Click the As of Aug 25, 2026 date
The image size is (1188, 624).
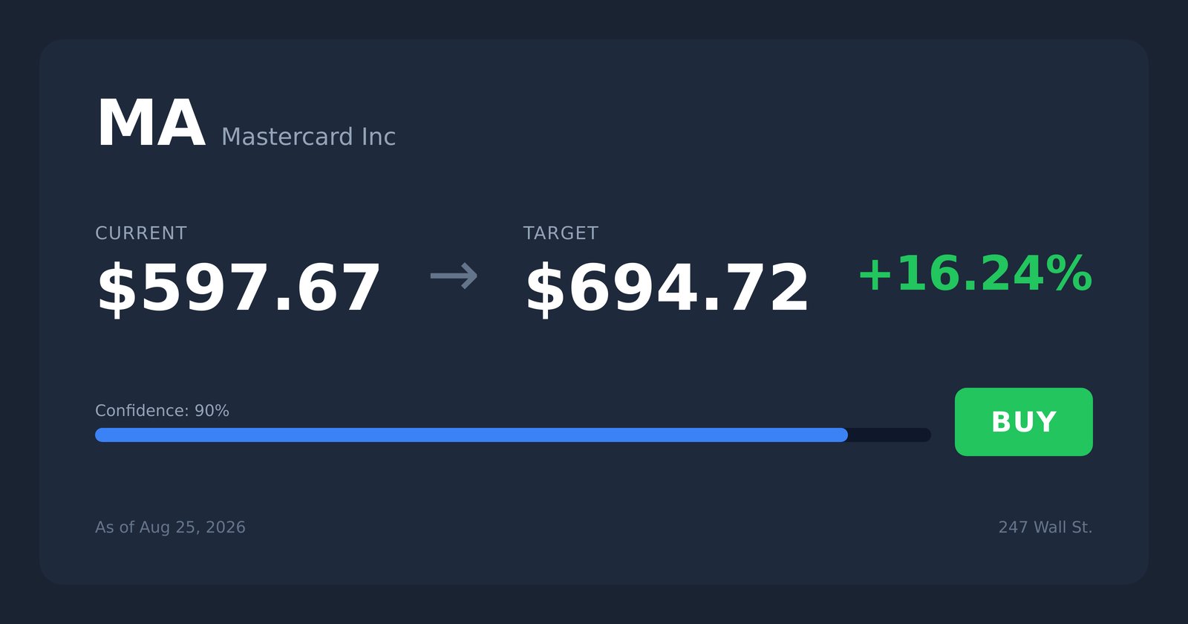pos(170,527)
